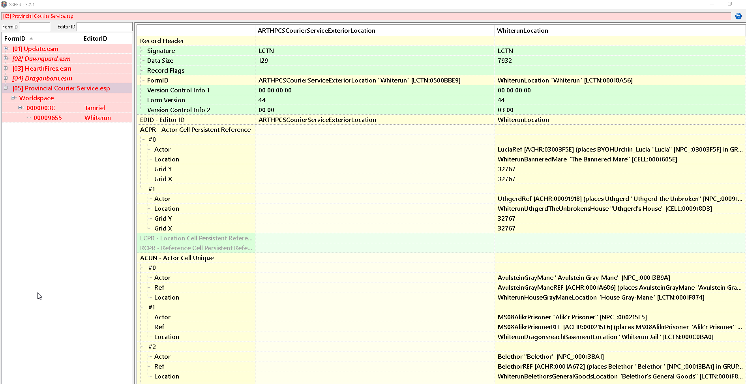The width and height of the screenshot is (746, 384).
Task: Collapse the [05] Provincial Courier Service.esp node
Action: tap(6, 88)
